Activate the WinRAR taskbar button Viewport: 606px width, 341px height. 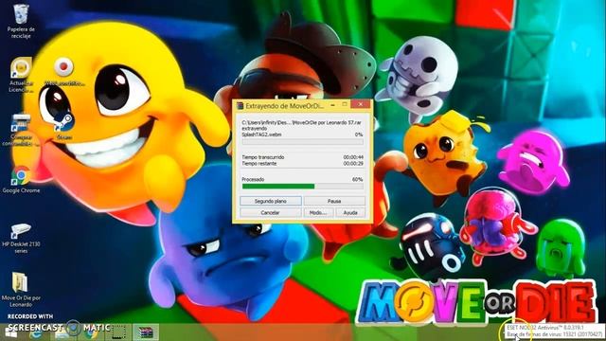[x=146, y=332]
